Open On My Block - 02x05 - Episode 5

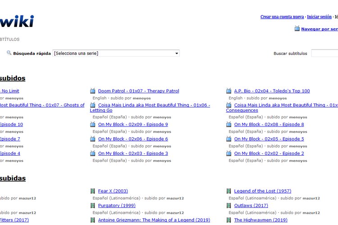click(269, 139)
